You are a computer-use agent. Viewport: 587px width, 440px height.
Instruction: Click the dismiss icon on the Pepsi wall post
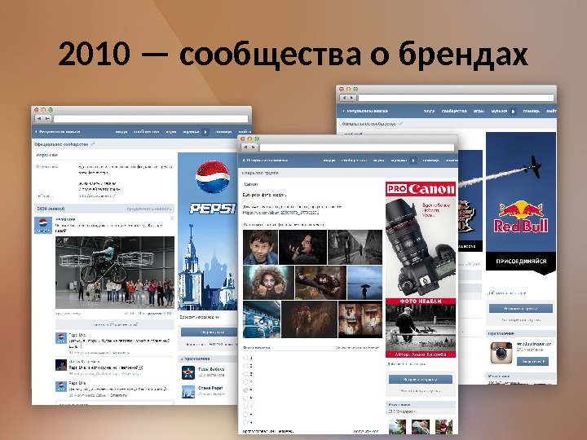[172, 218]
